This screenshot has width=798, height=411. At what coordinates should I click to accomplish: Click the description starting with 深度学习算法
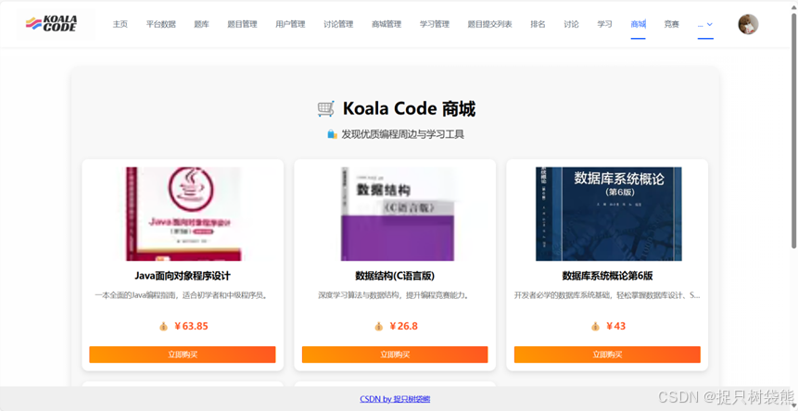coord(395,294)
